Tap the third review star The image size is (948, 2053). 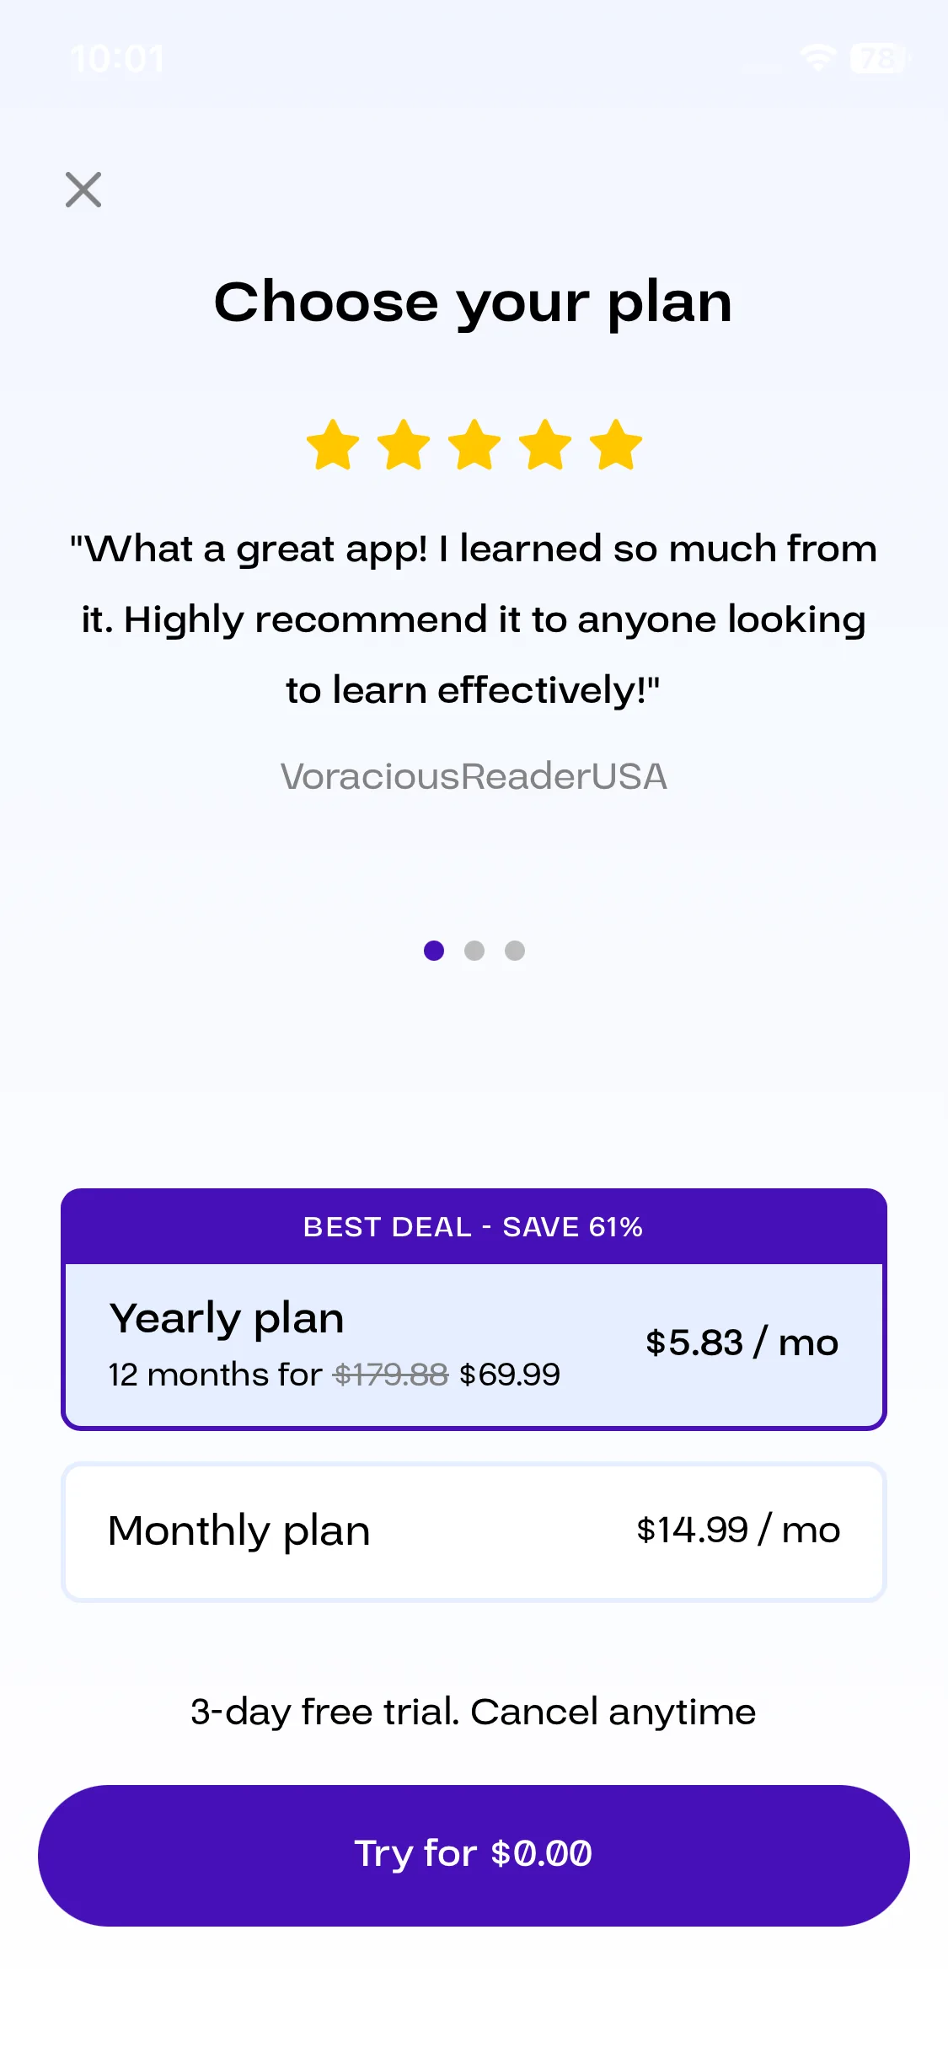[474, 444]
